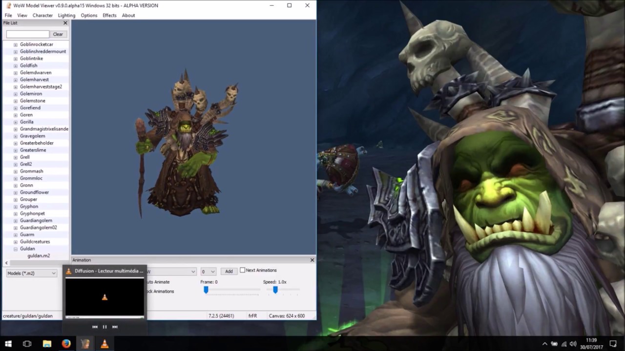This screenshot has height=351, width=625.
Task: Open the Action Center notifications icon
Action: click(613, 344)
